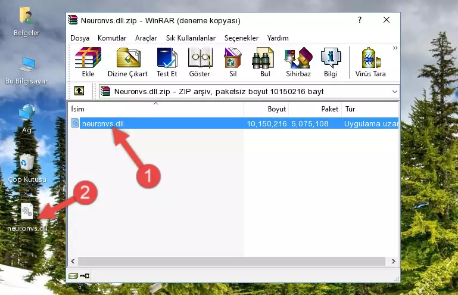This screenshot has height=295, width=458.
Task: Select the neuronvs.dll file row
Action: (x=233, y=123)
